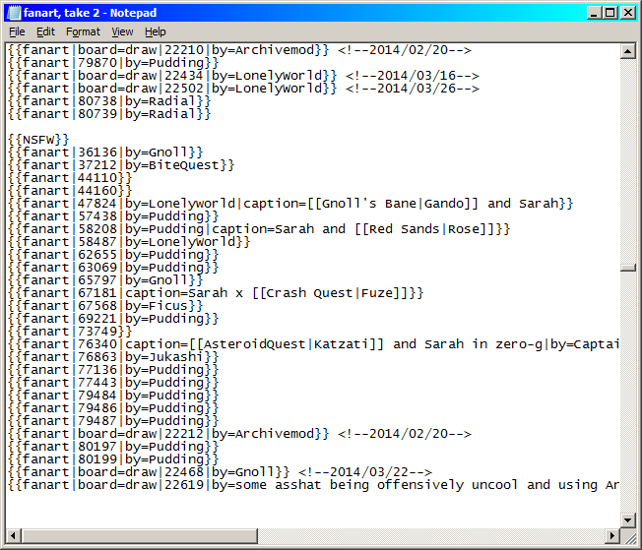Screen dimensions: 642x550
Task: Close the Notepad window
Action: point(627,12)
